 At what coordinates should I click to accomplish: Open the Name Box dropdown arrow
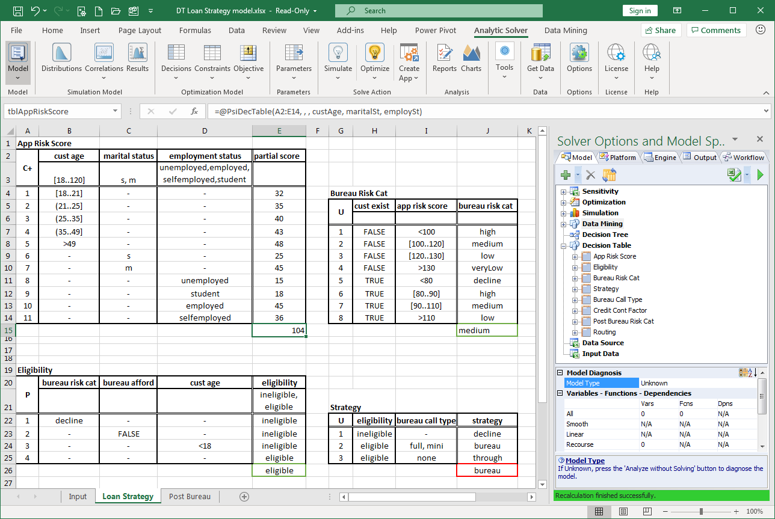pyautogui.click(x=116, y=111)
